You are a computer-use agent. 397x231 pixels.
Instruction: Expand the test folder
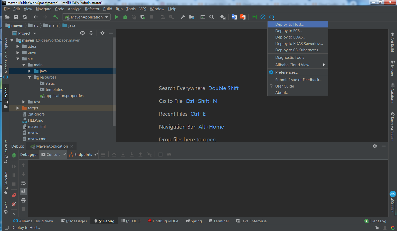(x=24, y=102)
